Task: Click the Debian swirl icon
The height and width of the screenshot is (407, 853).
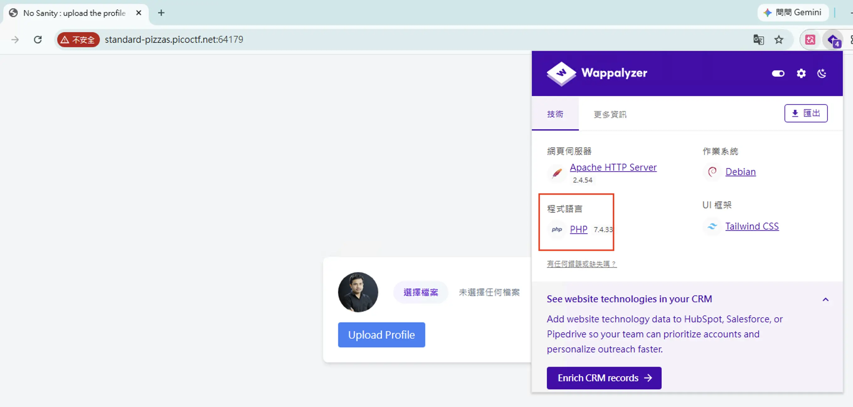Action: 712,172
